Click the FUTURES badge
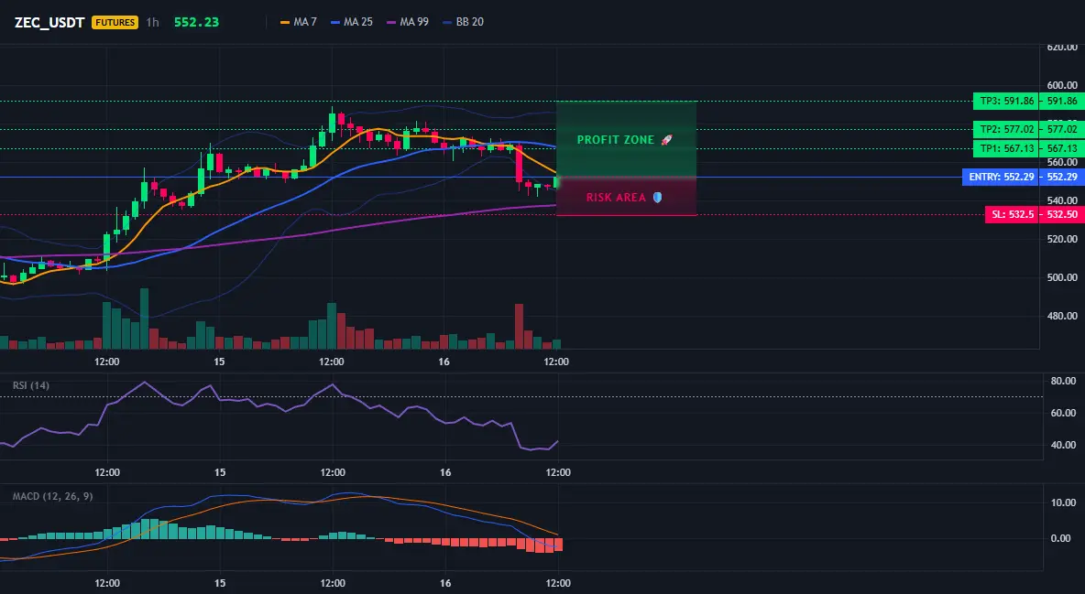 (x=115, y=22)
